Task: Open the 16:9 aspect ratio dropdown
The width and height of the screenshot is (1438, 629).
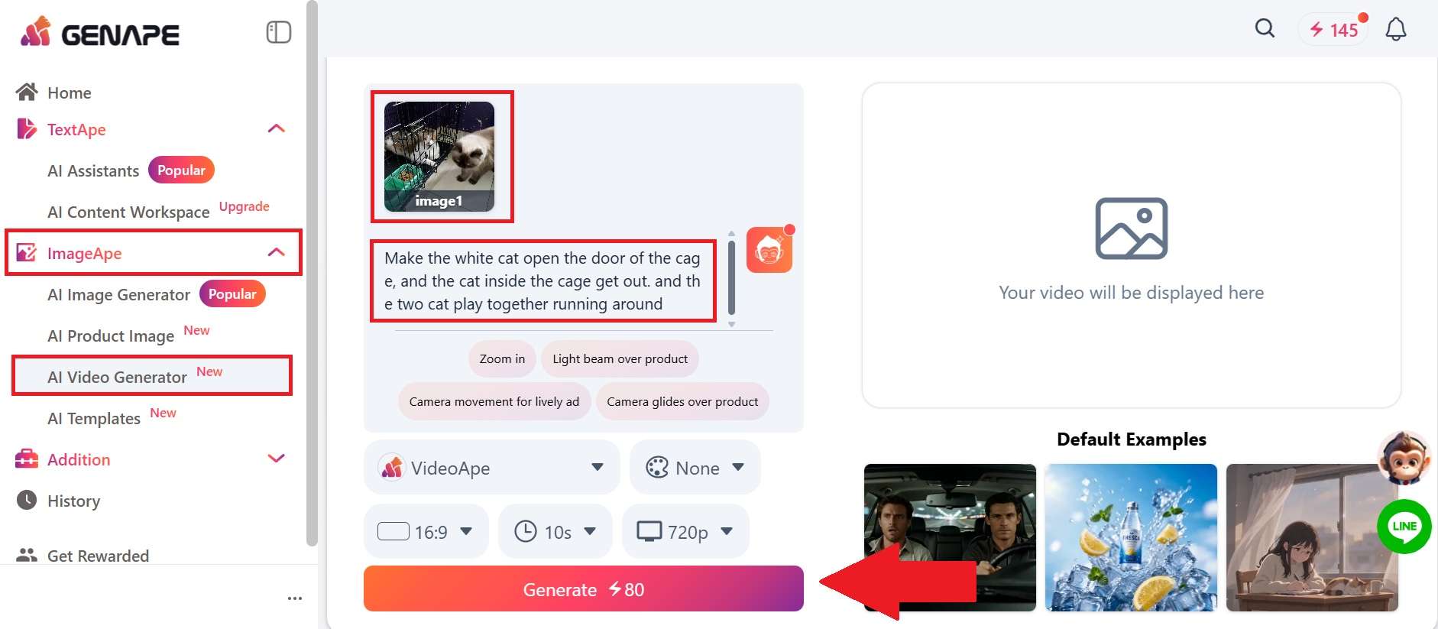Action: (x=426, y=532)
